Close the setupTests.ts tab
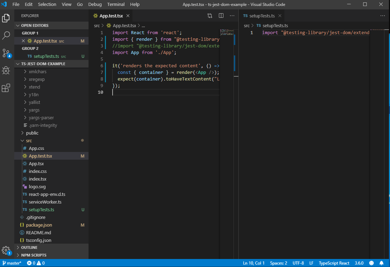Viewport: 390px width, 267px height. (x=280, y=16)
